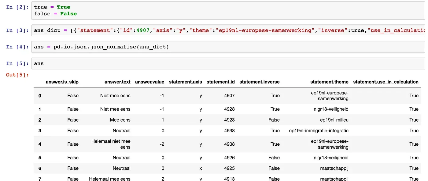Click the 'x' axis value in row 6

click(201, 168)
